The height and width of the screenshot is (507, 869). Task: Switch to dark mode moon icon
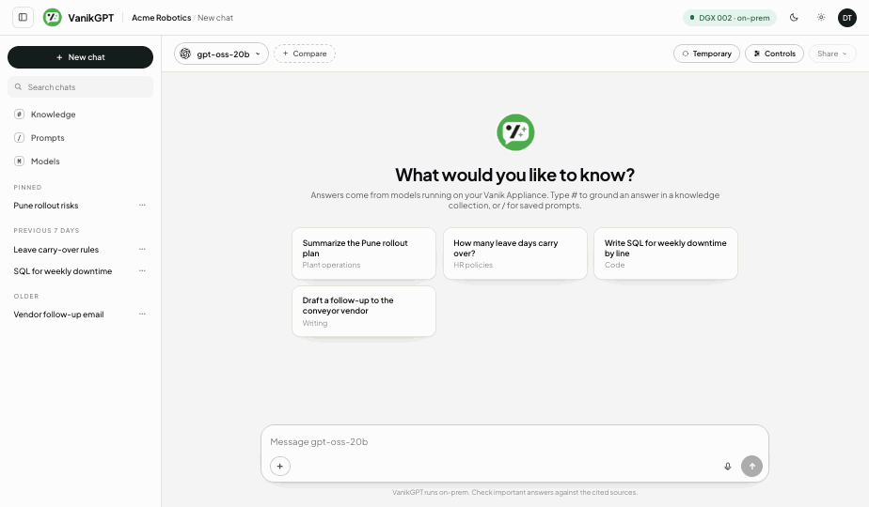pyautogui.click(x=794, y=18)
